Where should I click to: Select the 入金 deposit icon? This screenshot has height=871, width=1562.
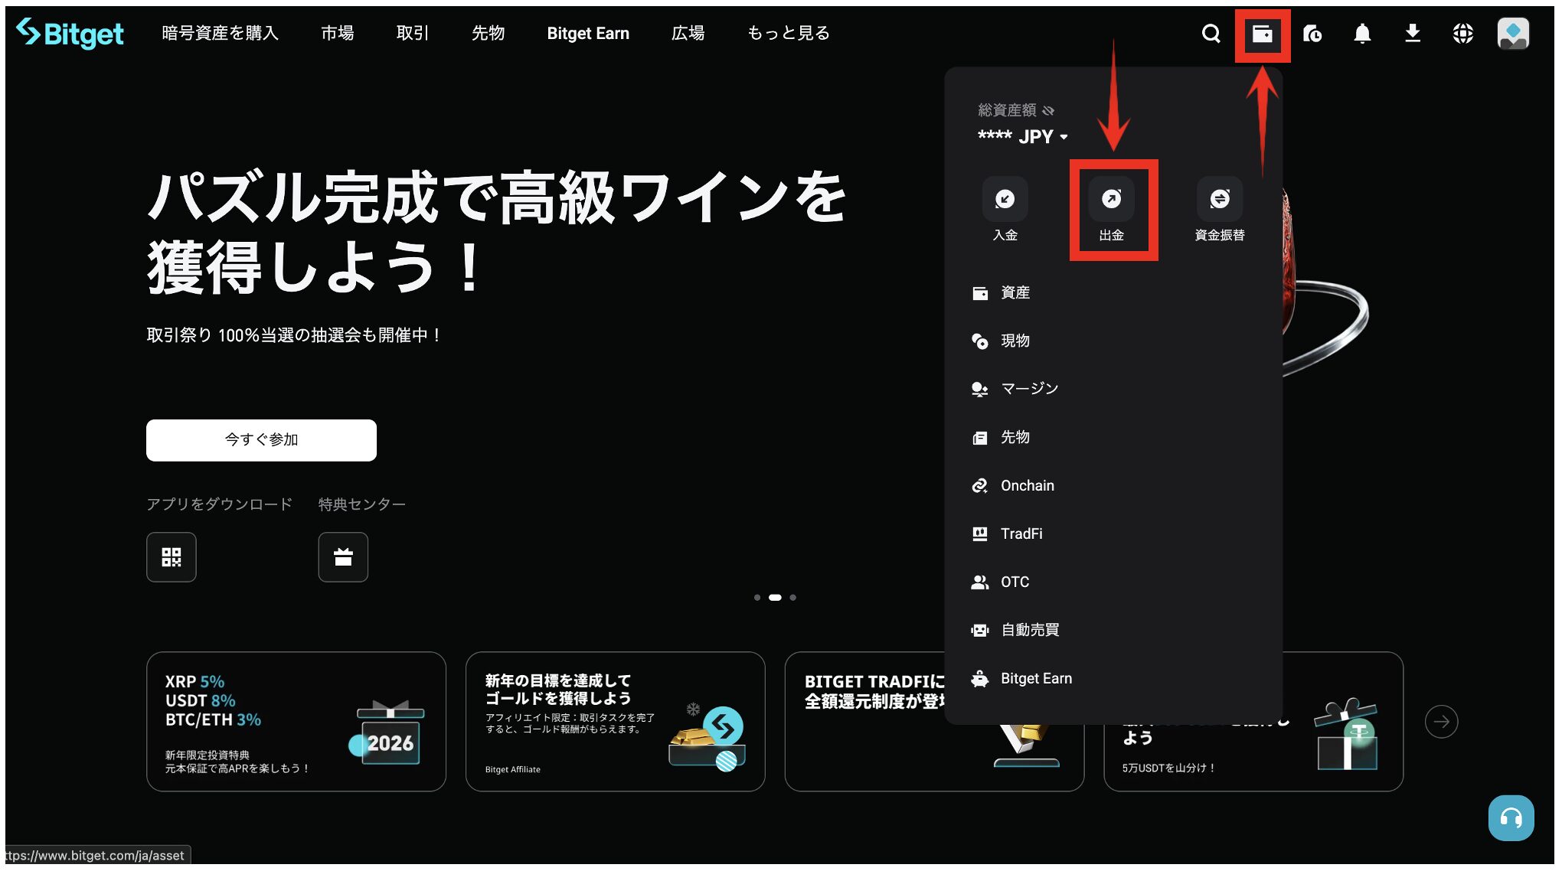point(1005,200)
